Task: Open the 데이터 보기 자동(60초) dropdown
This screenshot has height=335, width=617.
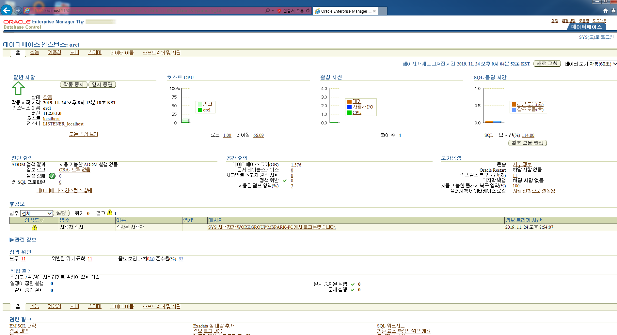Action: point(602,64)
